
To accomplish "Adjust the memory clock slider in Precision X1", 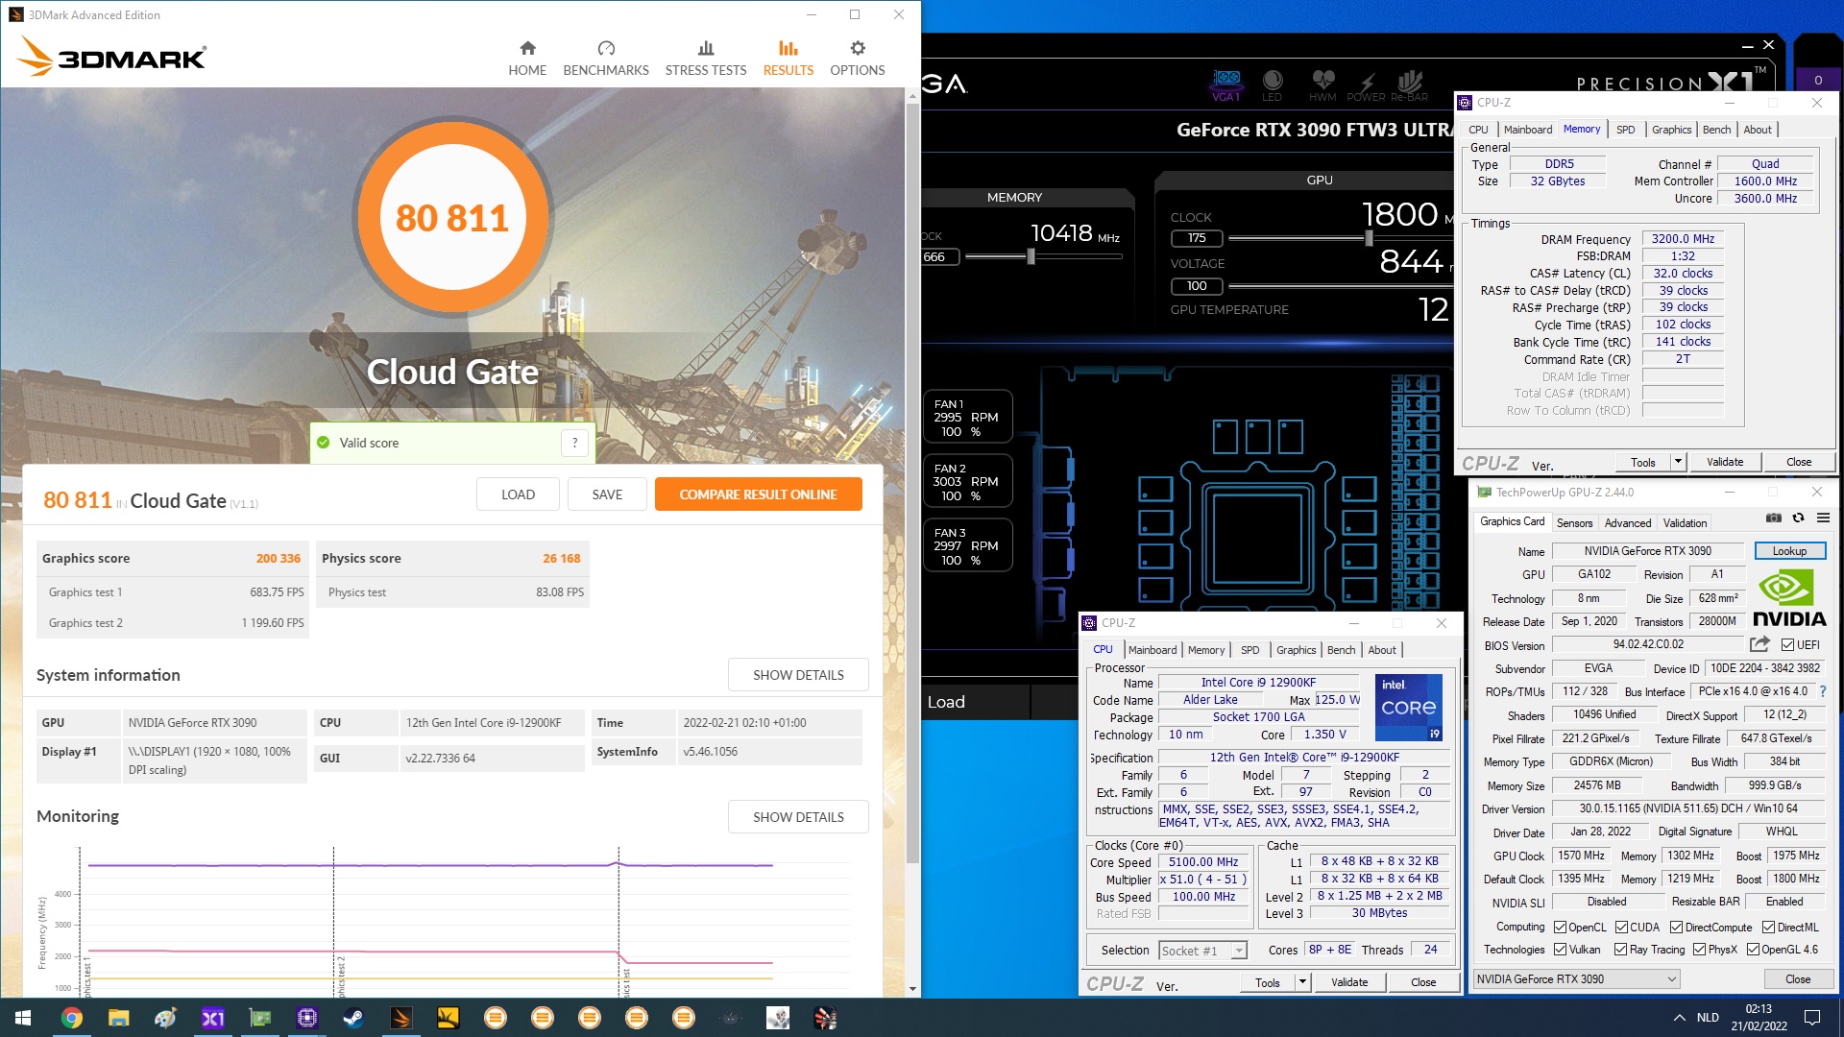I will [1031, 256].
